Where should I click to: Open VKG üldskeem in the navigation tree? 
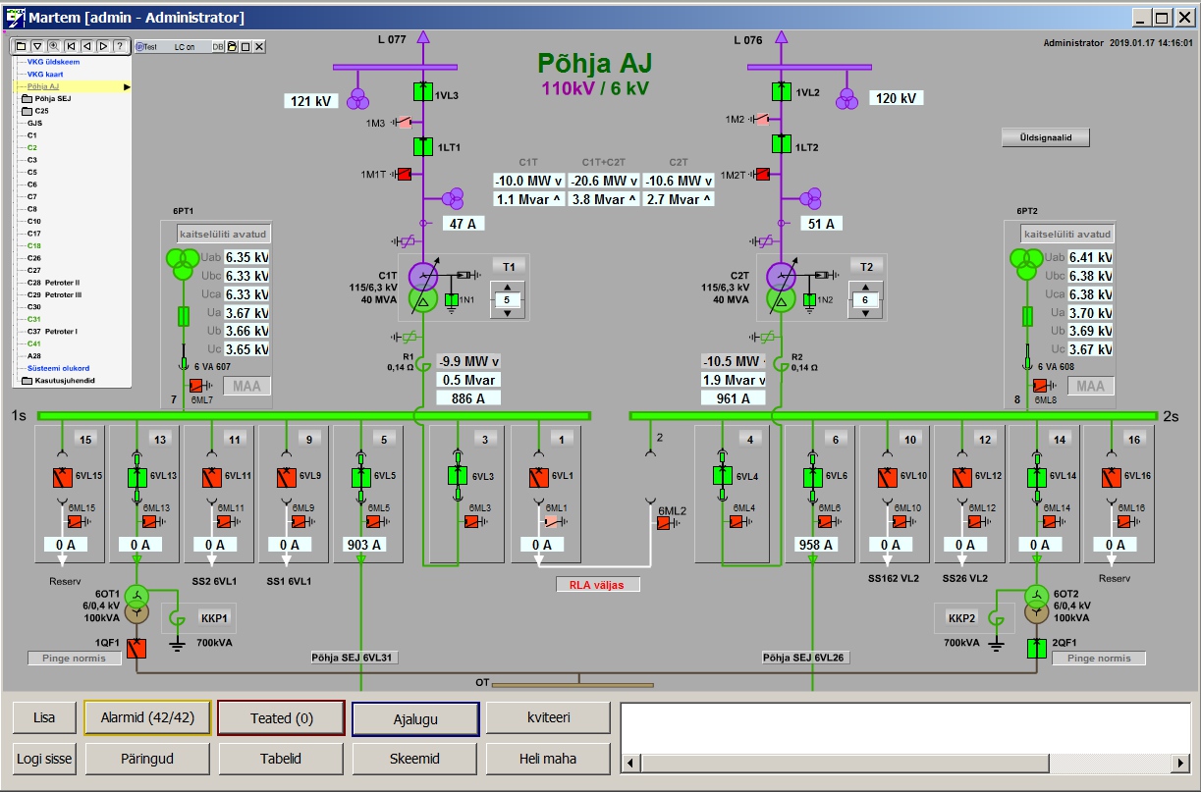53,61
